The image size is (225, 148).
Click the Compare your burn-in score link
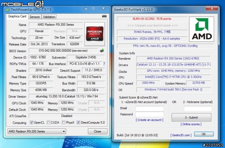[153, 26]
